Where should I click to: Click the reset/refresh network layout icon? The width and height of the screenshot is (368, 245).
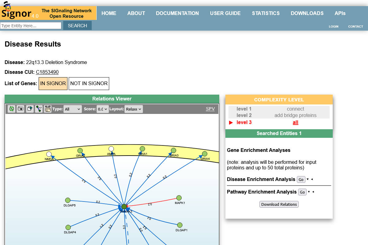[x=11, y=109]
